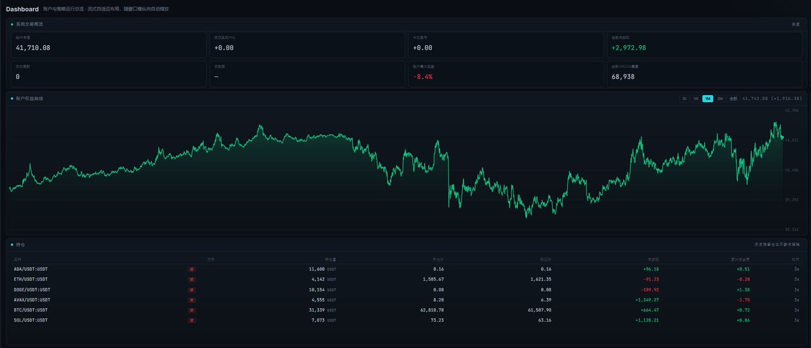Click the red direction badge on SOL/USDT row

[192, 320]
